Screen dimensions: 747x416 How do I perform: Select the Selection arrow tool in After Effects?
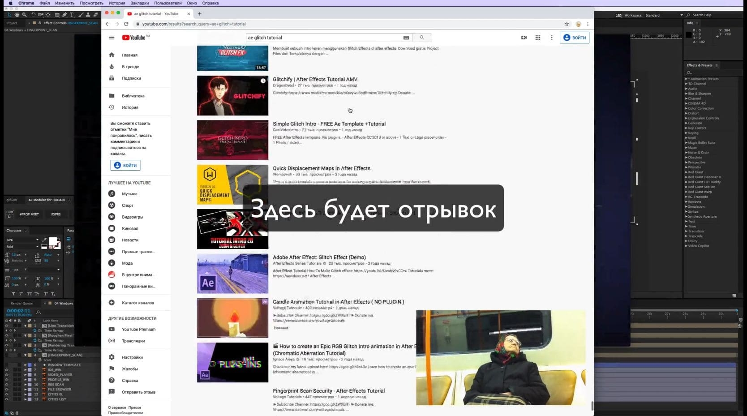[x=9, y=15]
